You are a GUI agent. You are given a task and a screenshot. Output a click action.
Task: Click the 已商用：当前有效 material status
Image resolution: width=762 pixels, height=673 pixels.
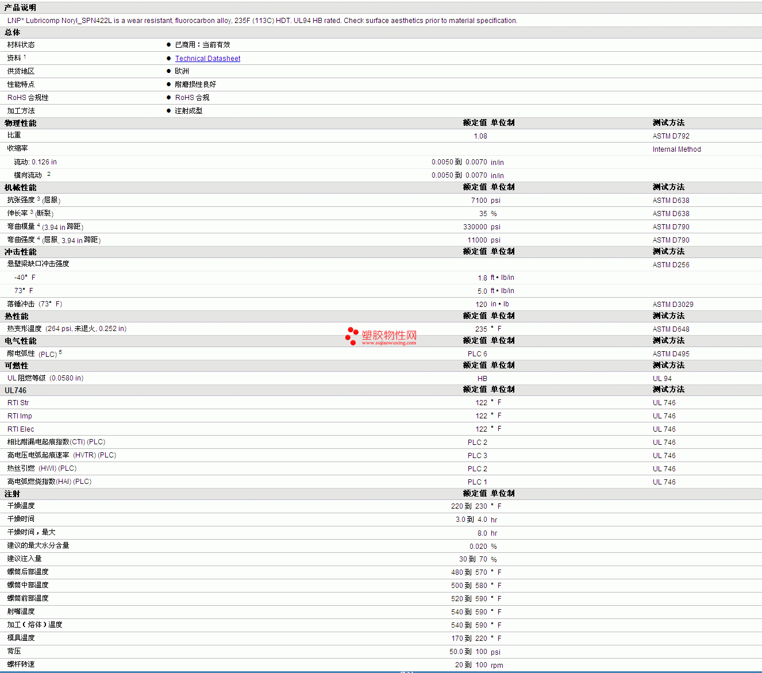tap(202, 45)
